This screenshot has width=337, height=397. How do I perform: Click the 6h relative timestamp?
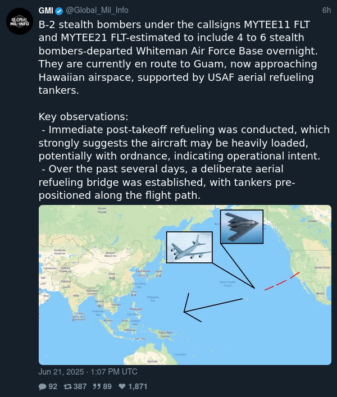[326, 10]
